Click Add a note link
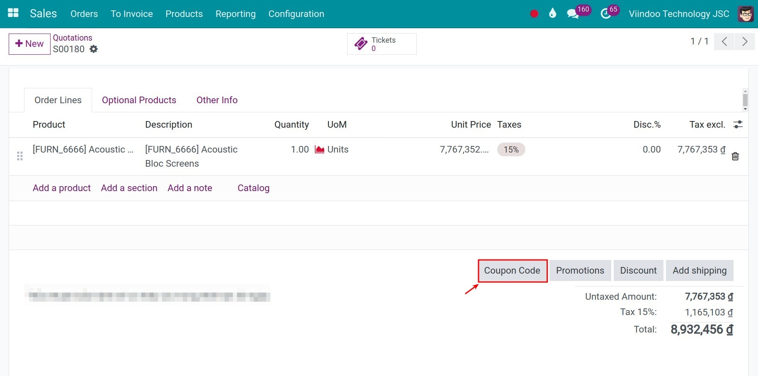758x376 pixels. pyautogui.click(x=190, y=188)
